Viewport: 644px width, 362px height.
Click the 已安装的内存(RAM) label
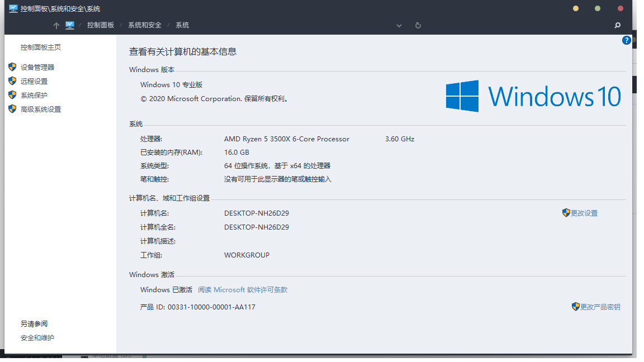coord(171,153)
